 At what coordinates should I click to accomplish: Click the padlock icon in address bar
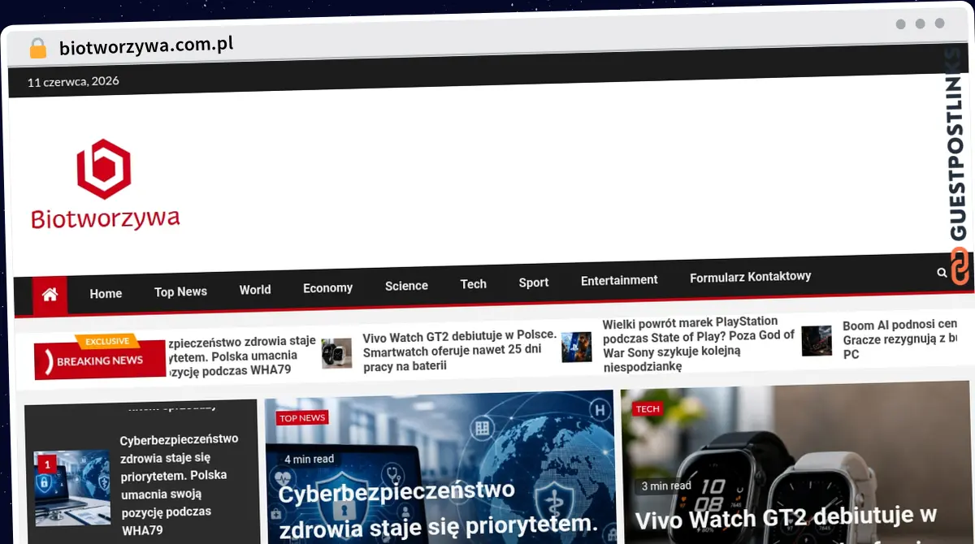37,48
